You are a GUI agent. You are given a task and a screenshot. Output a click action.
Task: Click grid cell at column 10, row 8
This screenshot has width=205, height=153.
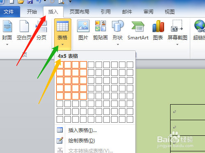coord(130,119)
